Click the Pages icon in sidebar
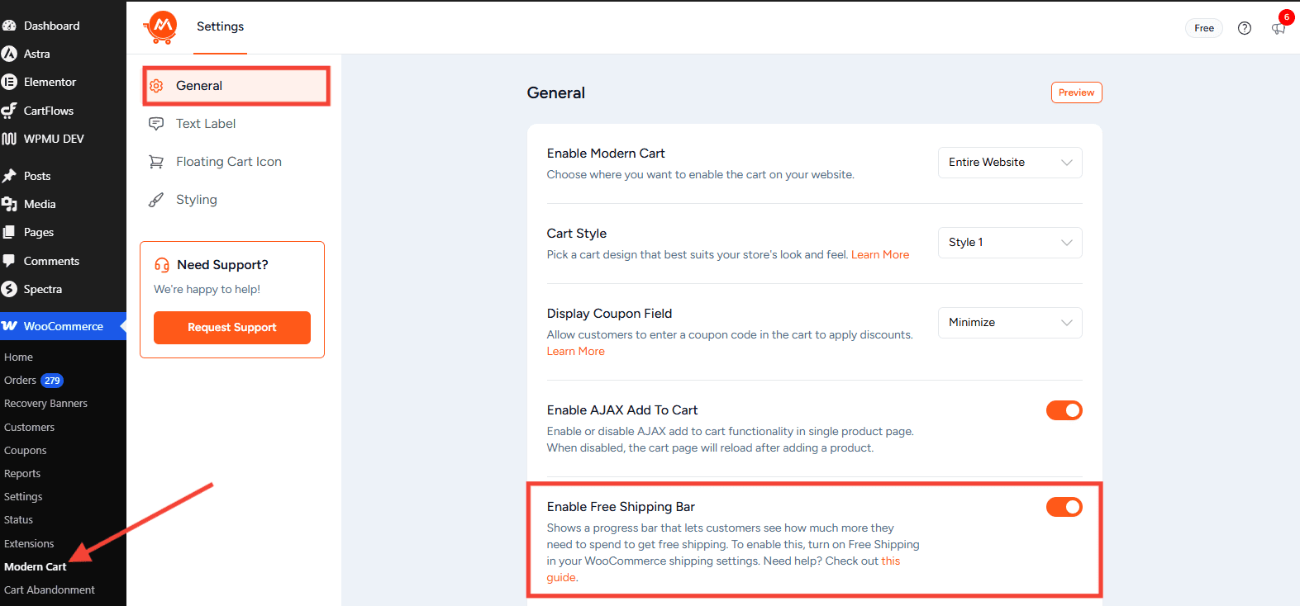The width and height of the screenshot is (1300, 606). tap(9, 232)
